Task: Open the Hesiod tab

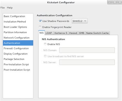Action: pos(73,33)
